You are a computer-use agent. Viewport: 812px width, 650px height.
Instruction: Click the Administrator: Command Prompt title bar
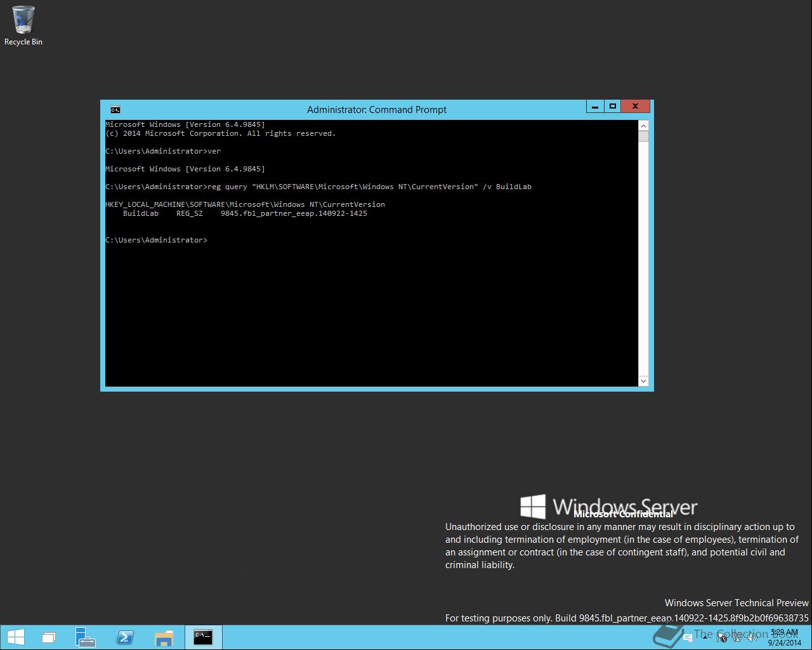[x=377, y=109]
